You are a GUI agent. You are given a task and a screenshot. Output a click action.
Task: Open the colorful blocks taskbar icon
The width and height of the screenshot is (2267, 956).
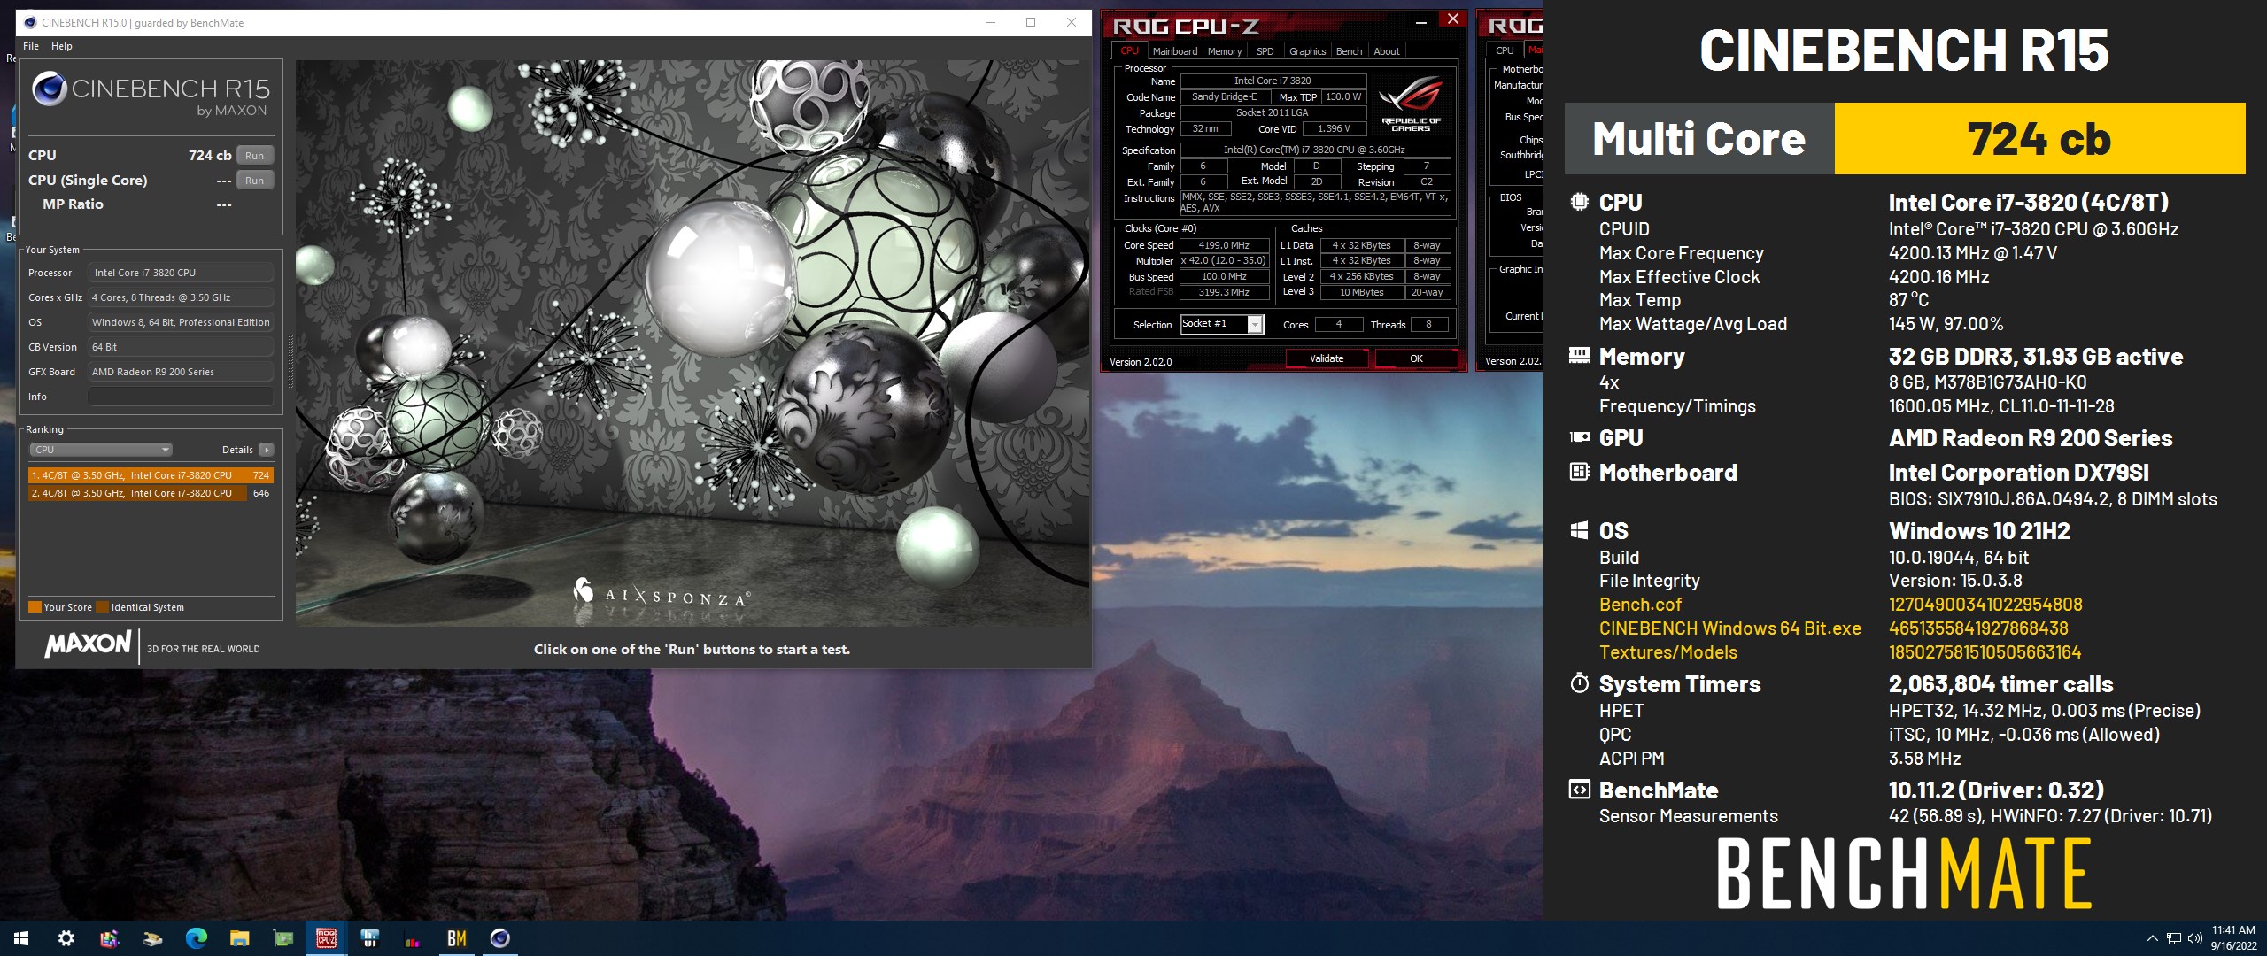click(109, 938)
